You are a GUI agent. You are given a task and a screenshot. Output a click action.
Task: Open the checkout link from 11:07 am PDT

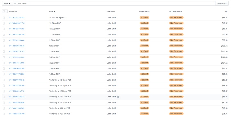pos(17,34)
